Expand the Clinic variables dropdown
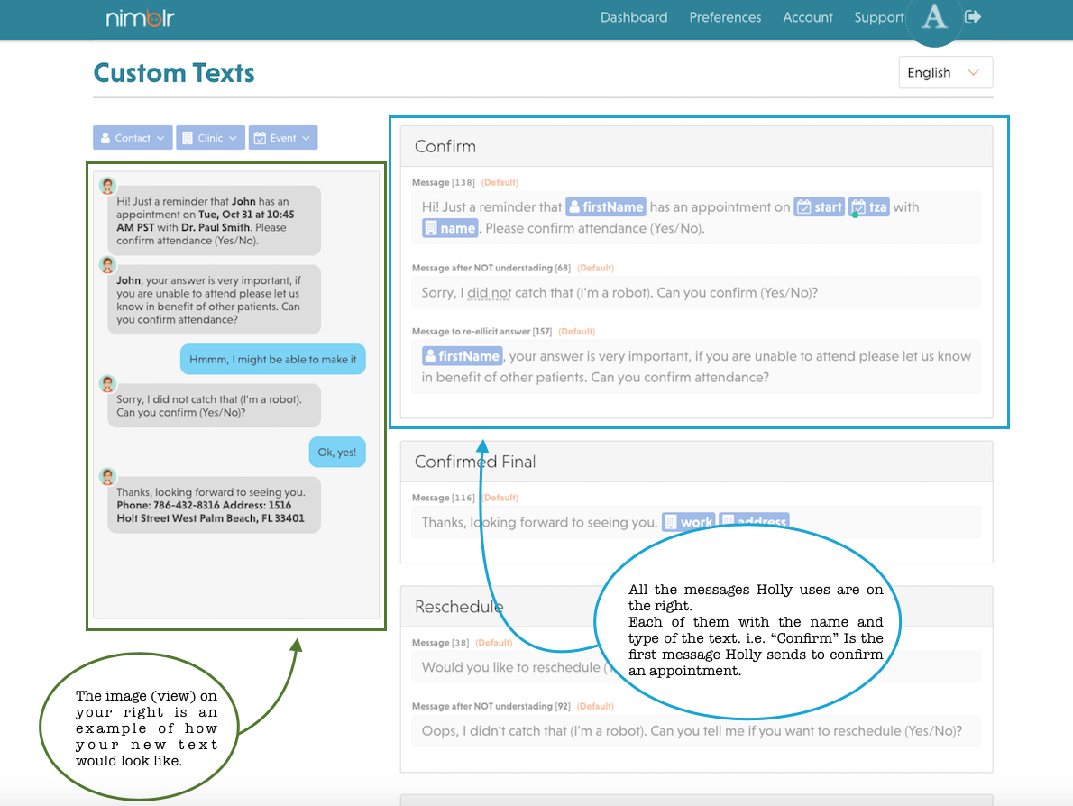The width and height of the screenshot is (1073, 806). click(210, 138)
